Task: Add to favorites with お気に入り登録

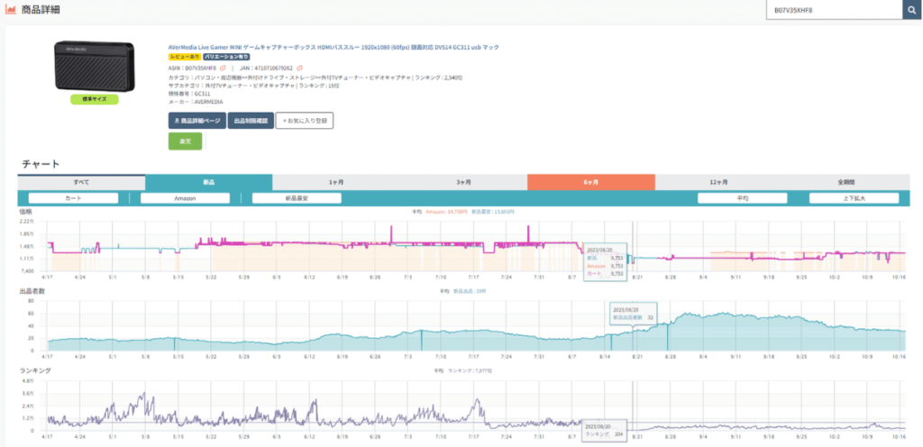Action: [305, 121]
